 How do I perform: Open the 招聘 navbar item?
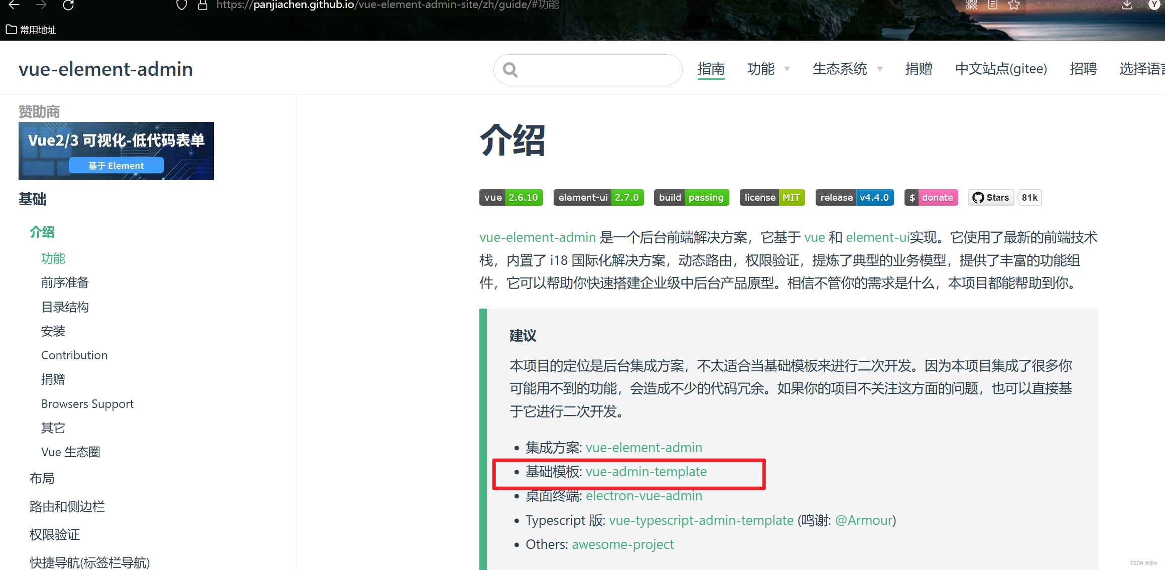point(1083,69)
